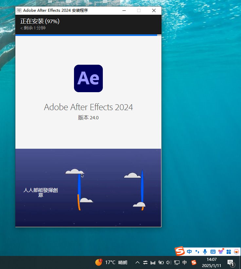Click the Show desktop strip at taskbar end
This screenshot has width=241, height=269.
click(x=240, y=262)
